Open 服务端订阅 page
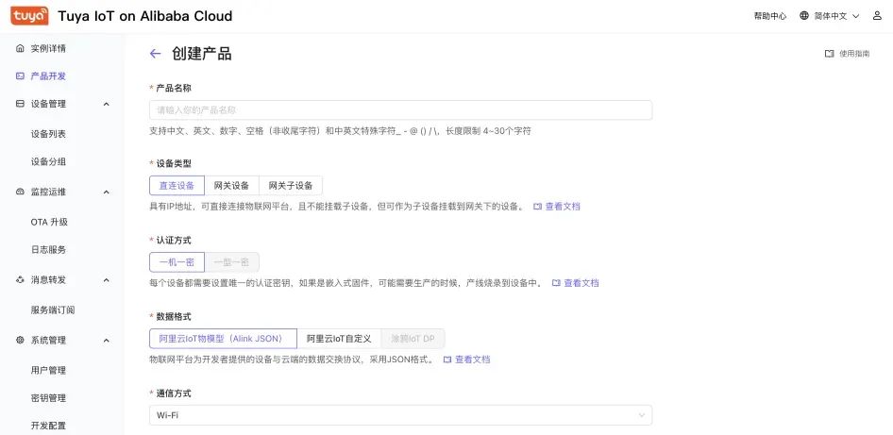 [x=53, y=310]
